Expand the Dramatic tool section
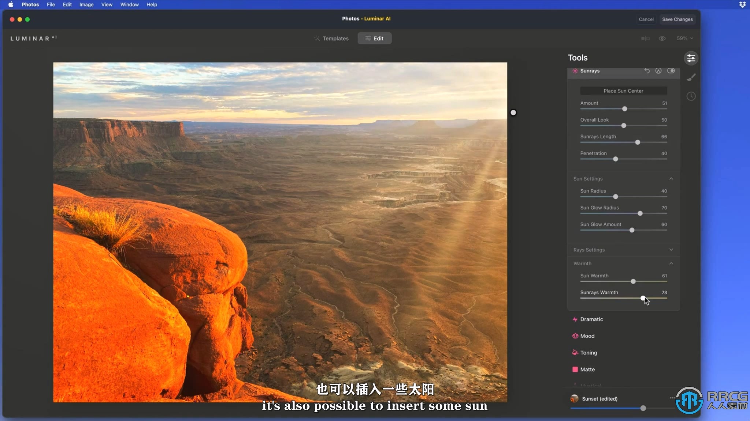The image size is (750, 421). click(x=591, y=319)
